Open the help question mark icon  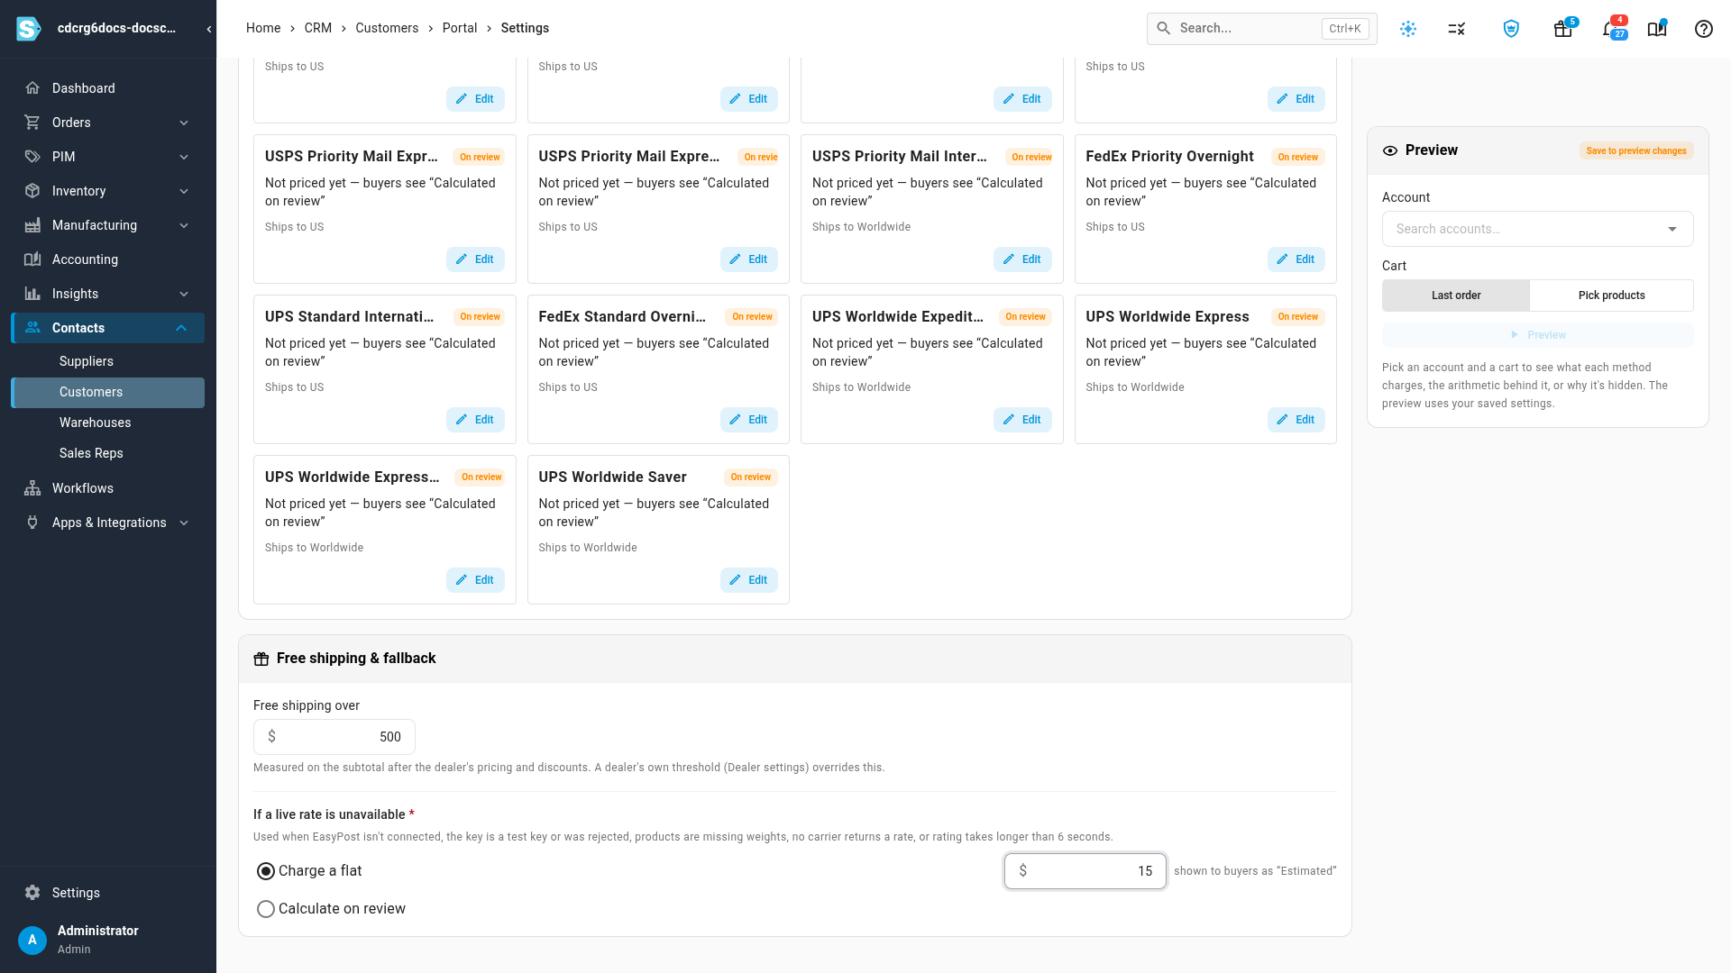click(1703, 29)
